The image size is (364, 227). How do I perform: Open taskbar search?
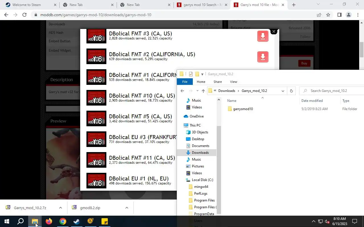[20, 221]
